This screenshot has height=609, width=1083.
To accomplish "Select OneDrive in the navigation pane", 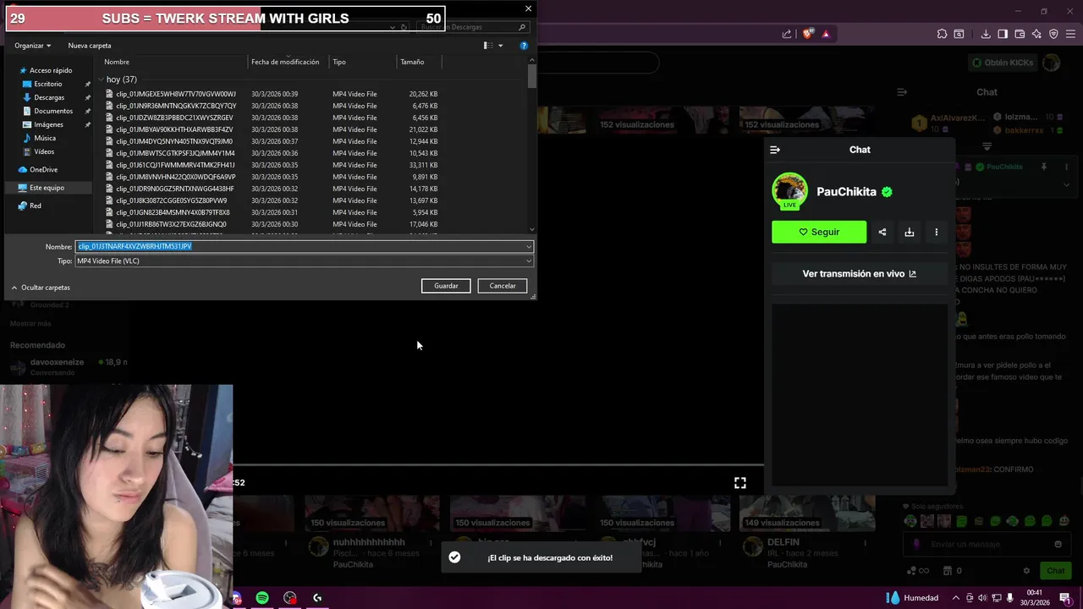I will [x=43, y=170].
